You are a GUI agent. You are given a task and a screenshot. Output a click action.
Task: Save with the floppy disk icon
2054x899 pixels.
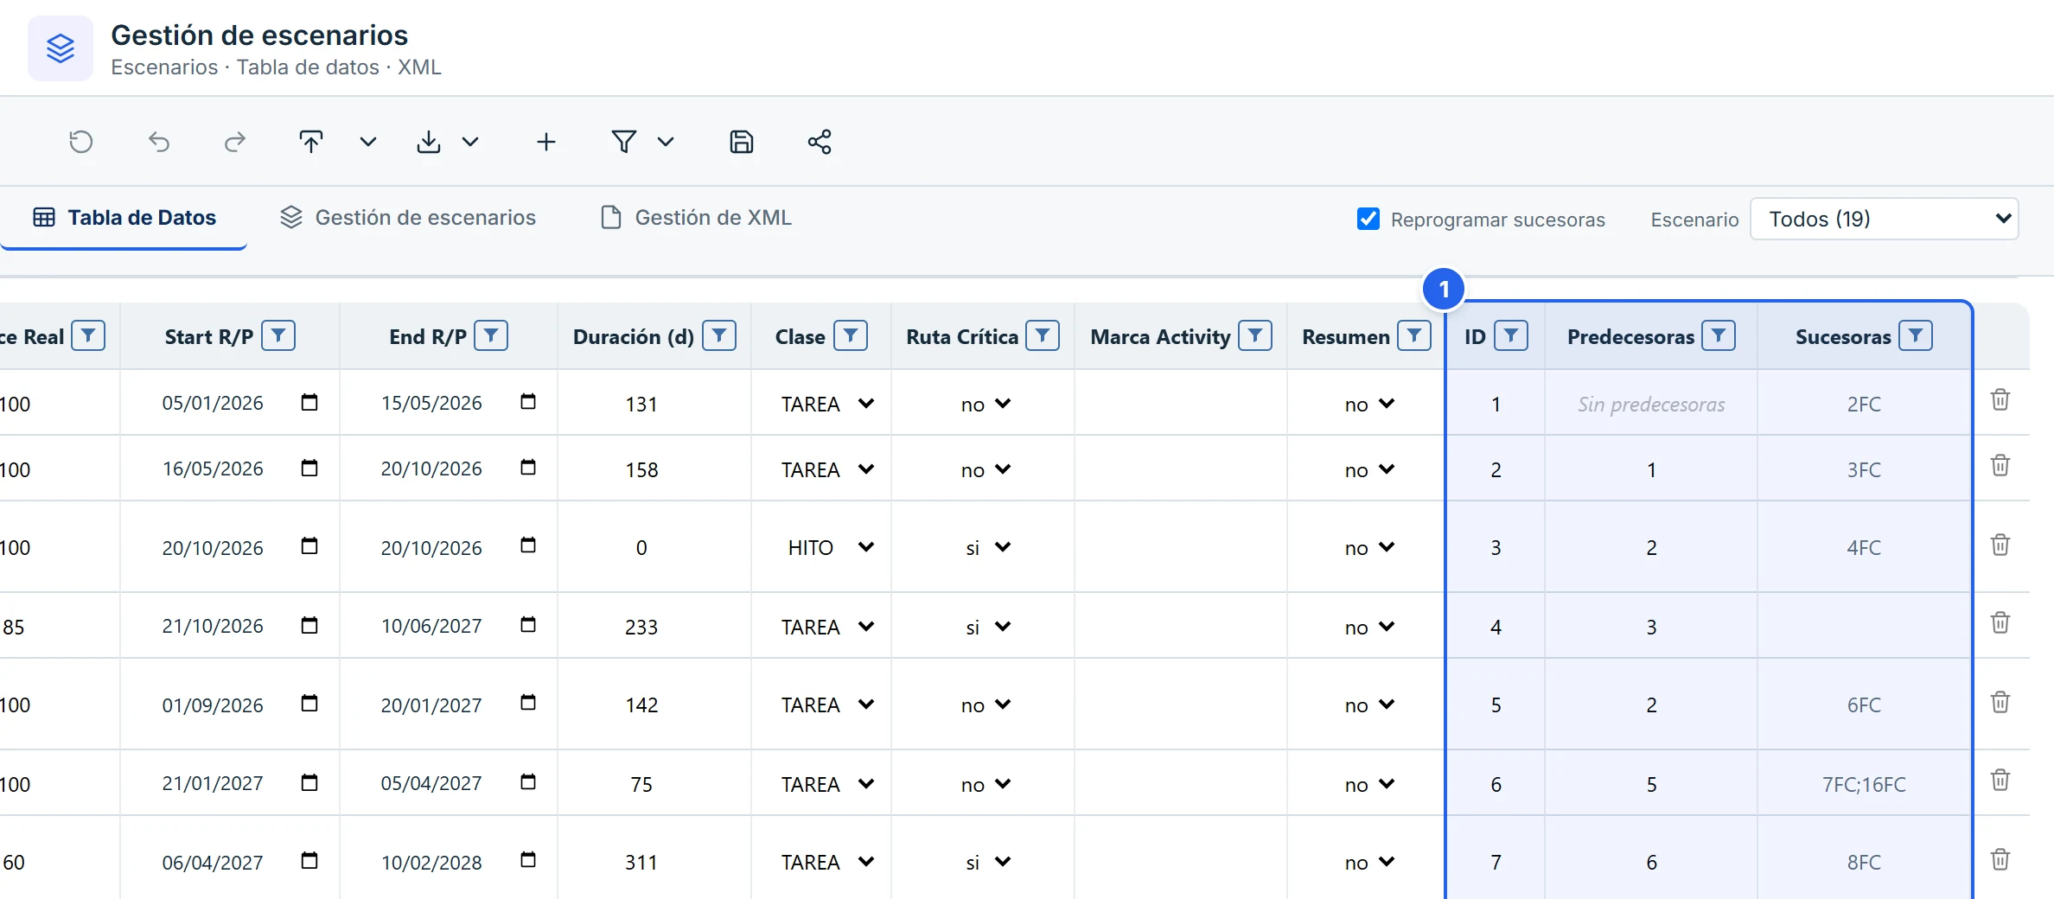tap(742, 142)
